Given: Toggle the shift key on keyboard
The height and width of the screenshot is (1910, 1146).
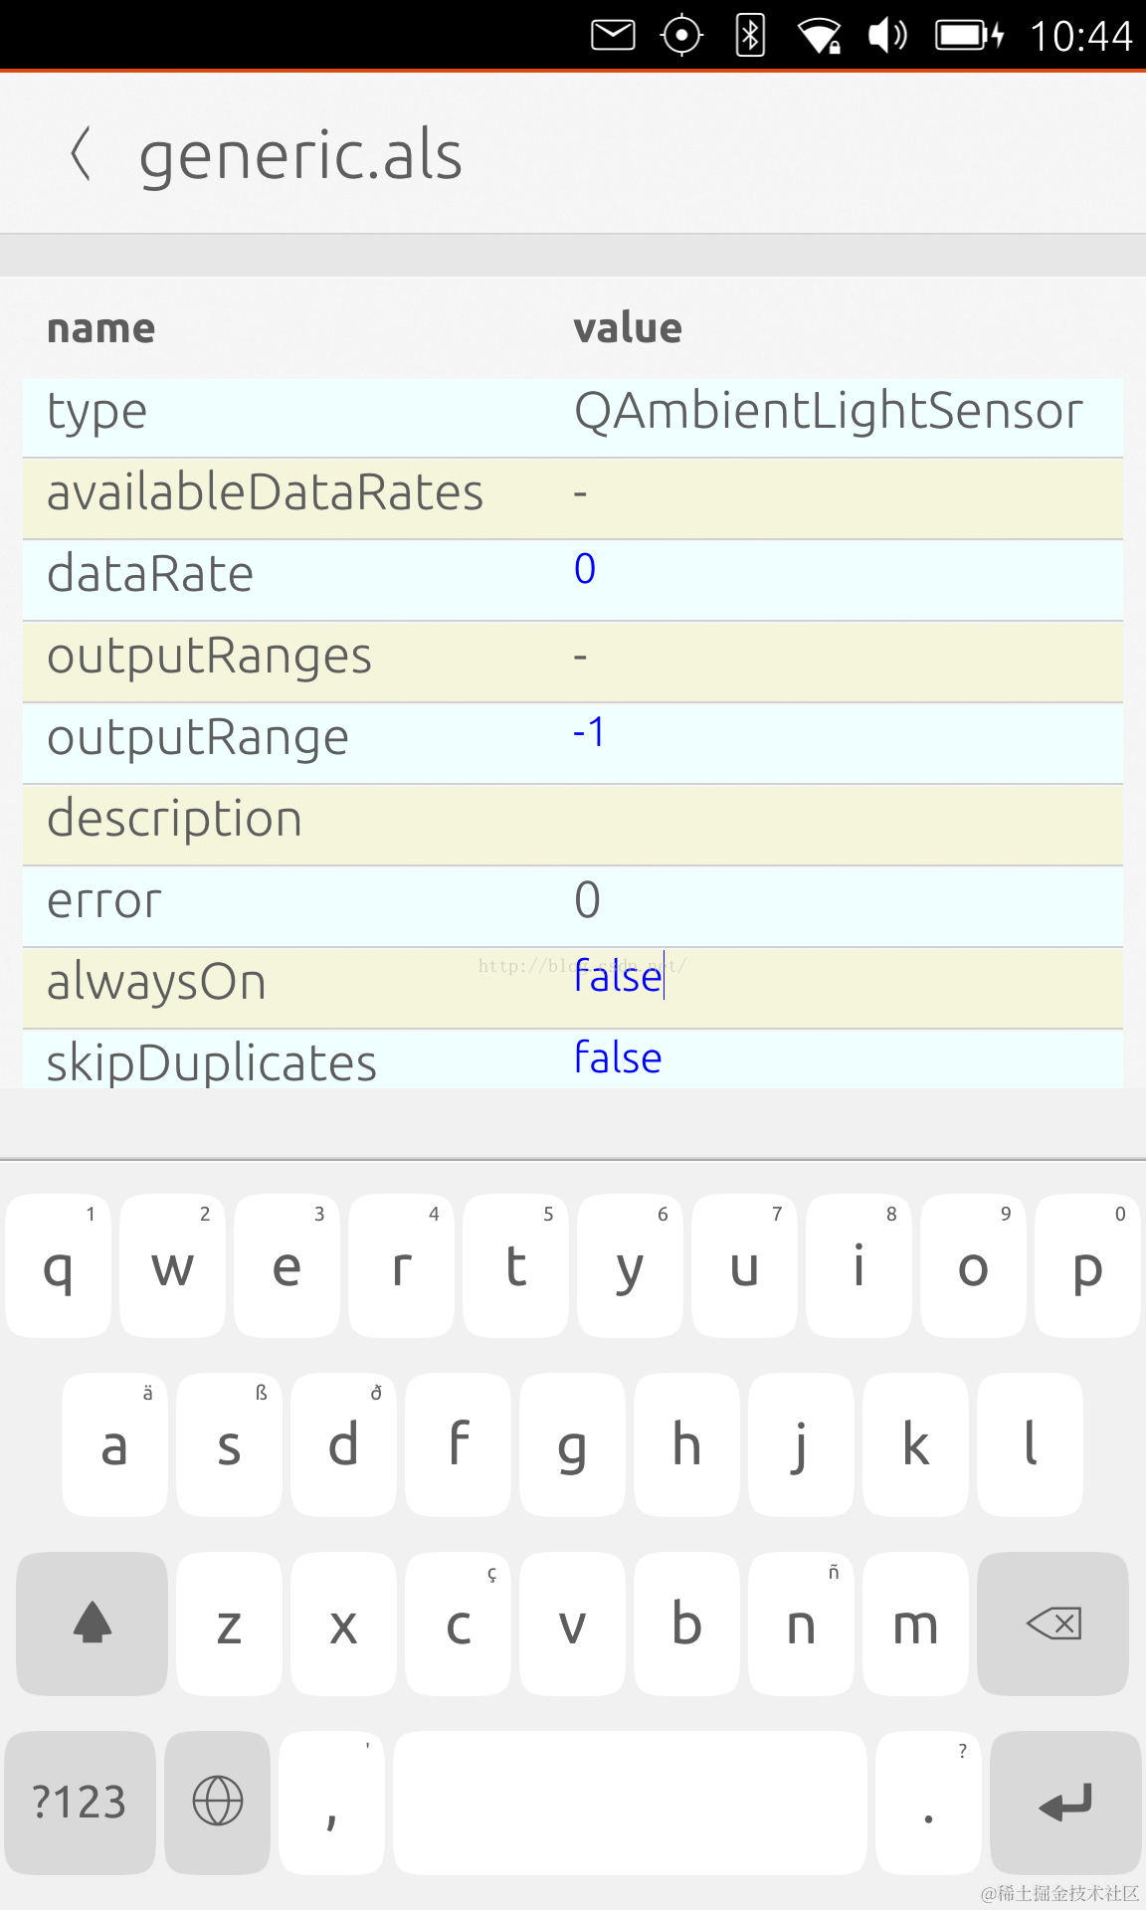Looking at the screenshot, I should pyautogui.click(x=93, y=1623).
